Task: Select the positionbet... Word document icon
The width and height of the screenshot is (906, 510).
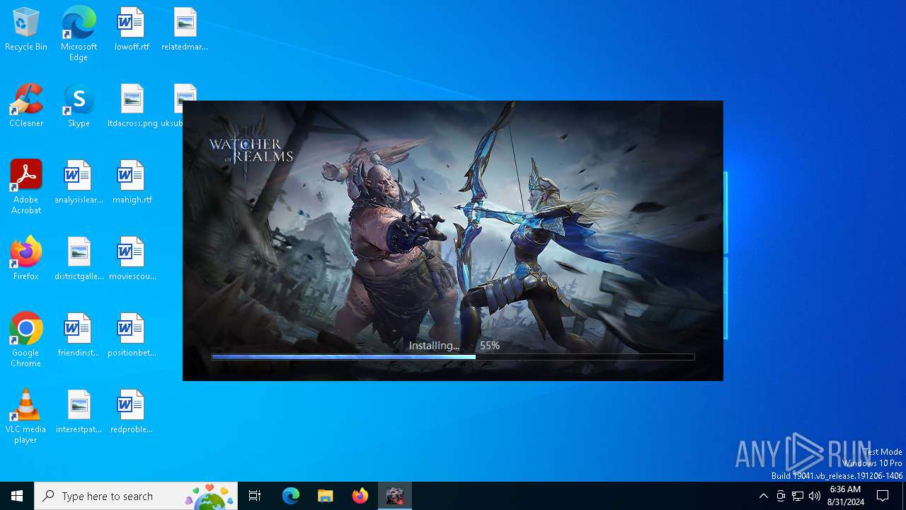Action: tap(132, 336)
